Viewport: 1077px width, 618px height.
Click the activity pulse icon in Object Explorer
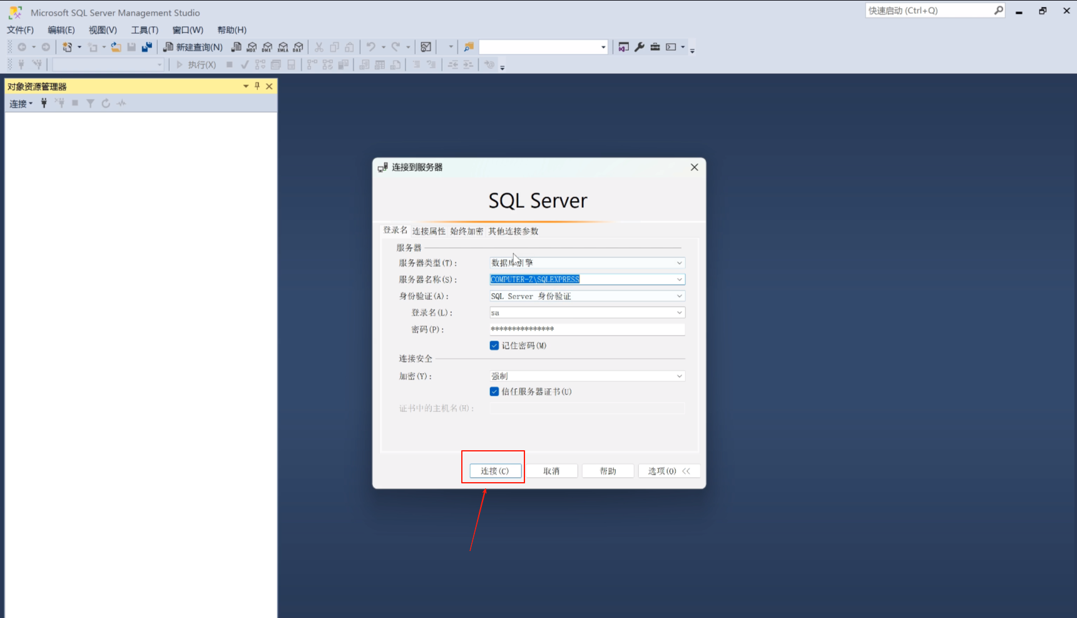point(121,103)
